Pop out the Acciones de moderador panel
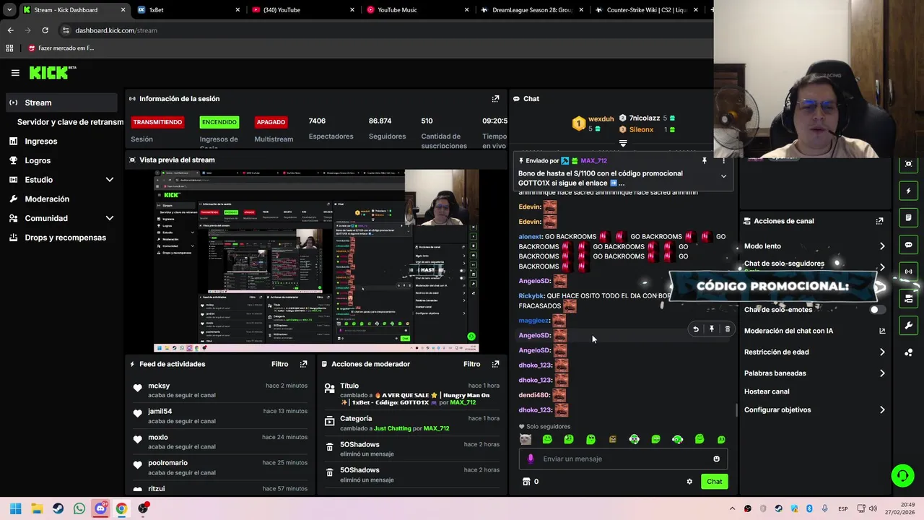The height and width of the screenshot is (520, 924). coord(495,364)
